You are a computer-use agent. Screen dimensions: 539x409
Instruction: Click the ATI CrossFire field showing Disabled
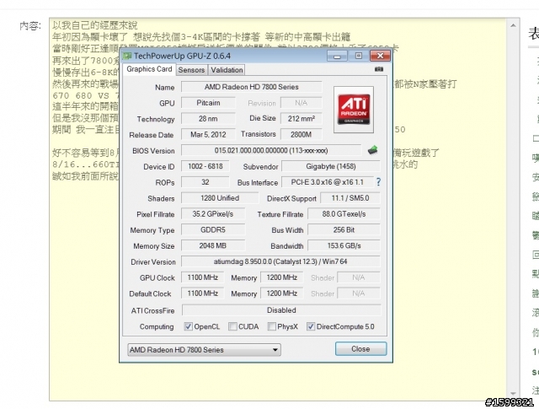click(x=281, y=310)
